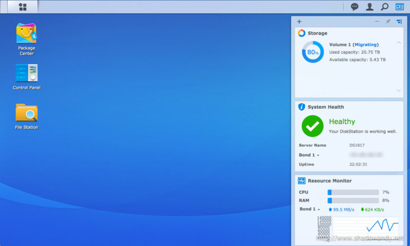This screenshot has height=246, width=410.
Task: Toggle the widgets panel icon
Action: coord(399,7)
